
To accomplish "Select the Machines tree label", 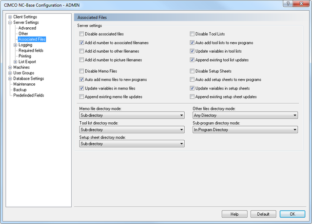I will [x=21, y=67].
